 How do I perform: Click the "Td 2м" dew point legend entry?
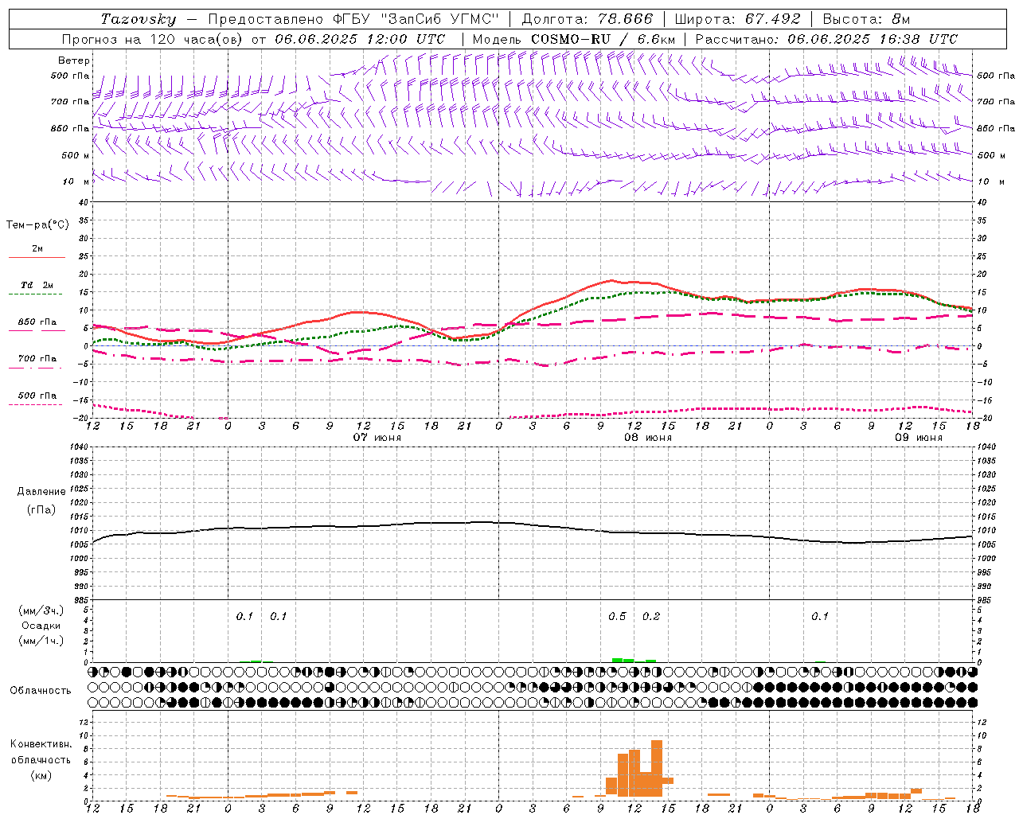(37, 285)
